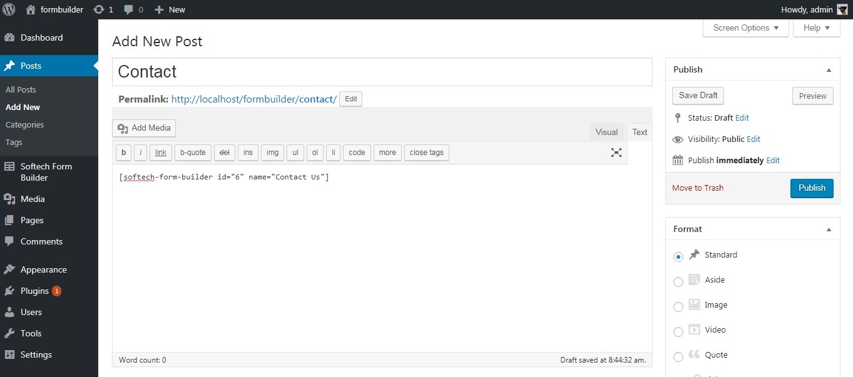Open the updates icon showing 1
Screen dimensions: 853x377
click(98, 9)
